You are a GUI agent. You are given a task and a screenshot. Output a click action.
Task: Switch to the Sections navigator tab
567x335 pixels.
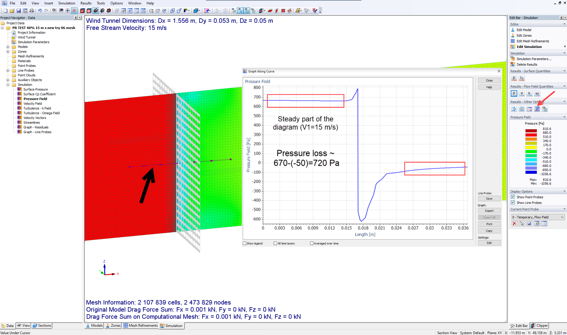coord(42,326)
